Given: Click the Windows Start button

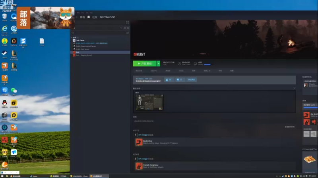Looking at the screenshot, I should click(2, 176).
